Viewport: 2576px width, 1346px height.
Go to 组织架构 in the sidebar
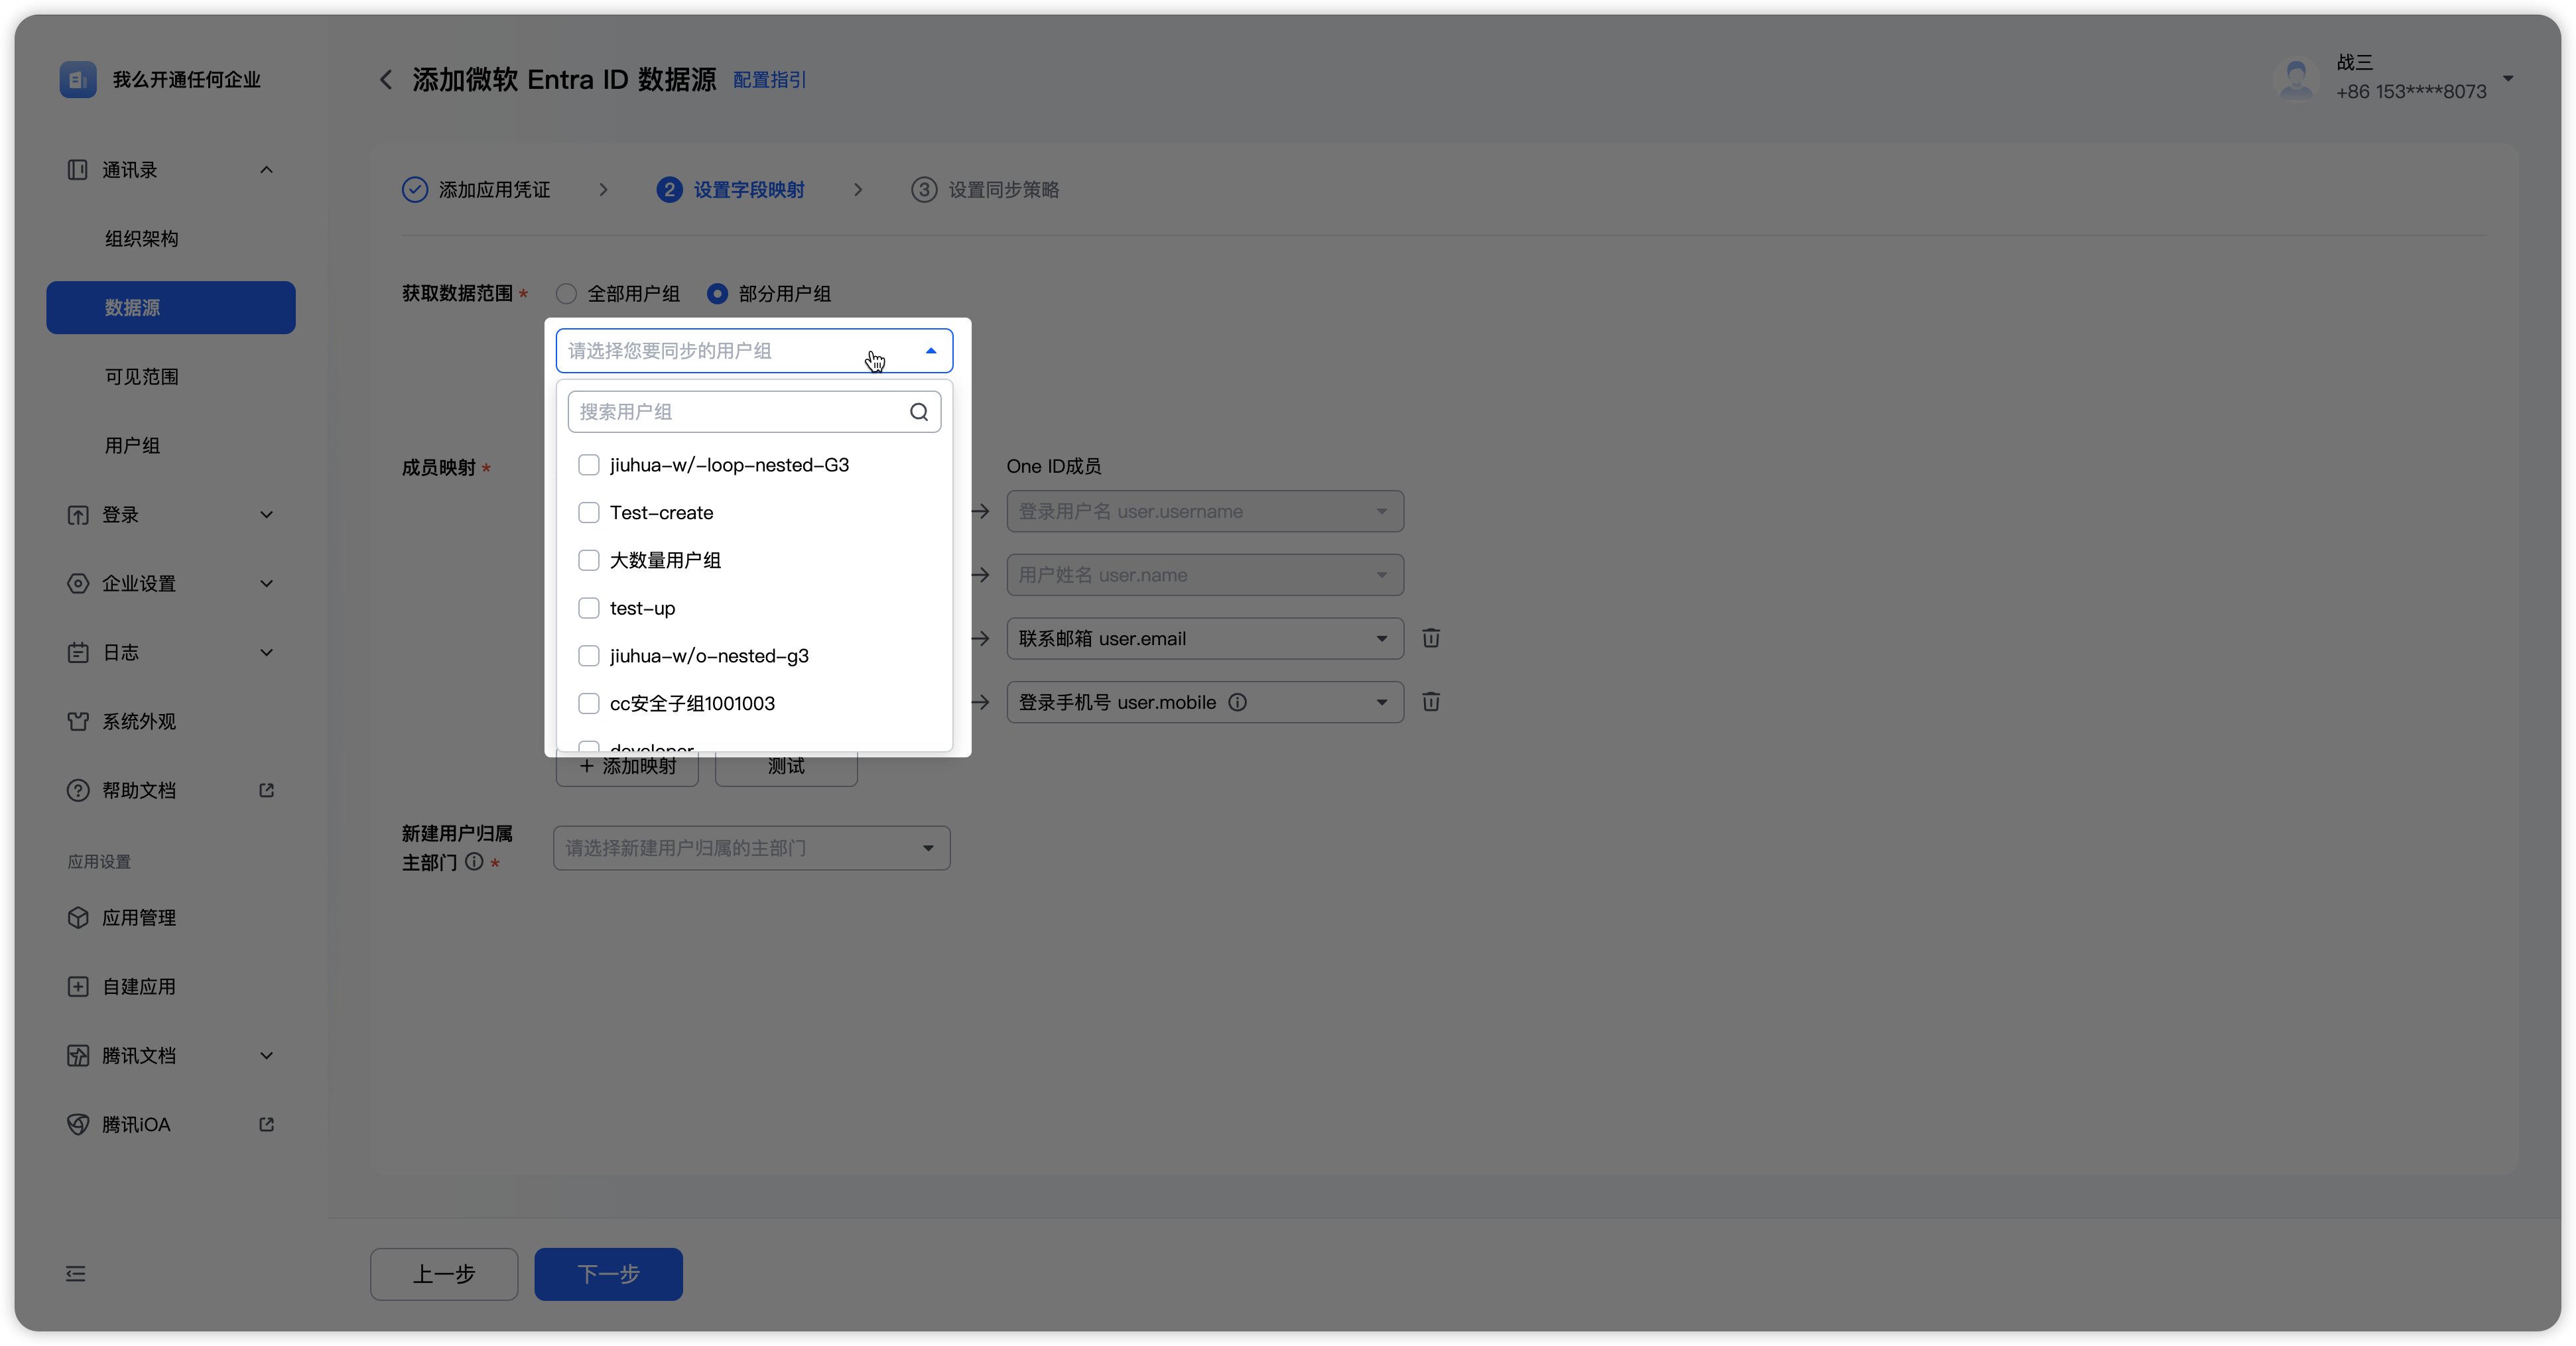[142, 239]
